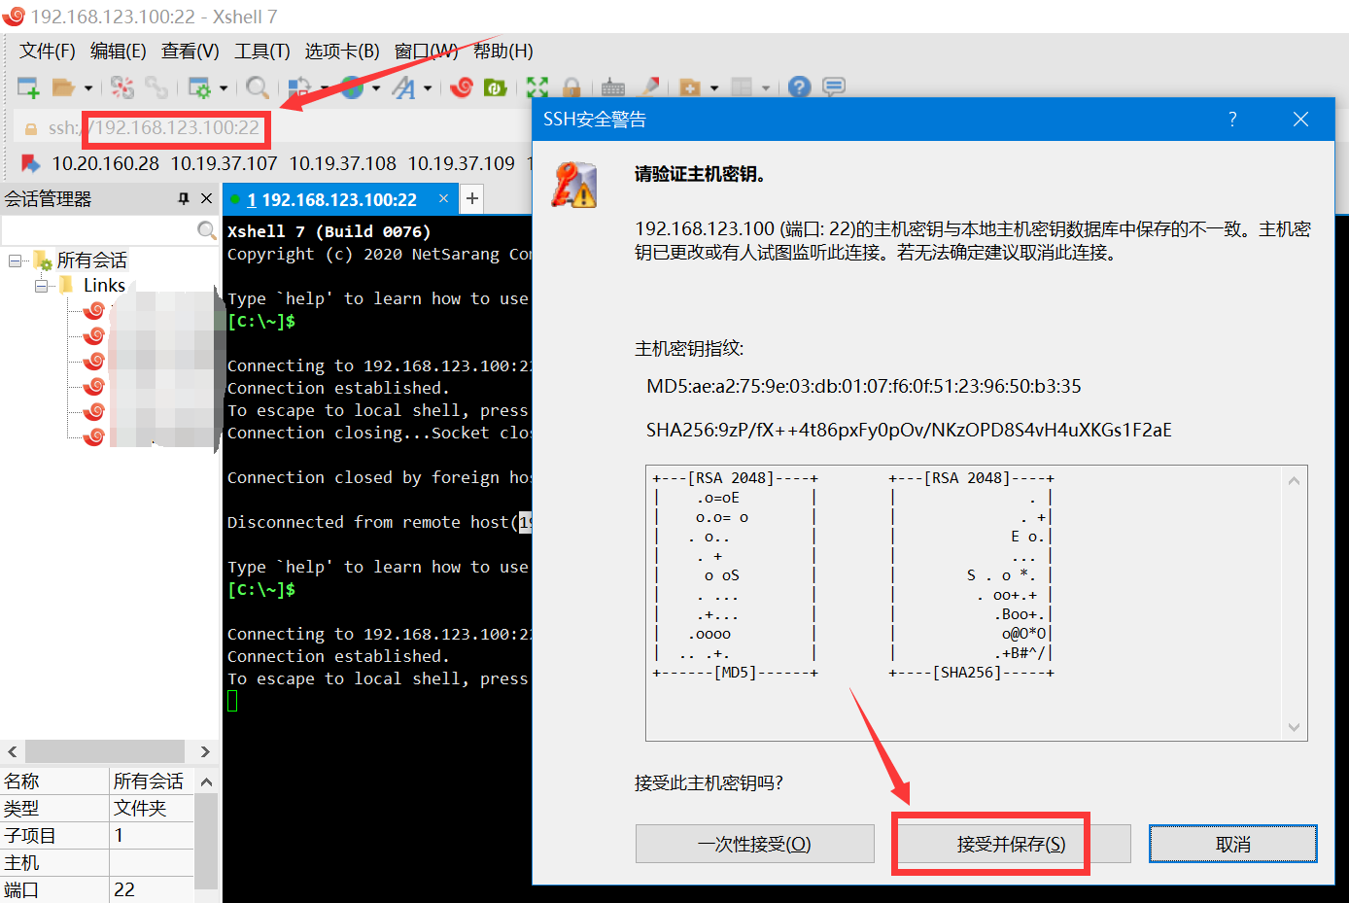Click the blue Help question mark icon

tap(799, 87)
